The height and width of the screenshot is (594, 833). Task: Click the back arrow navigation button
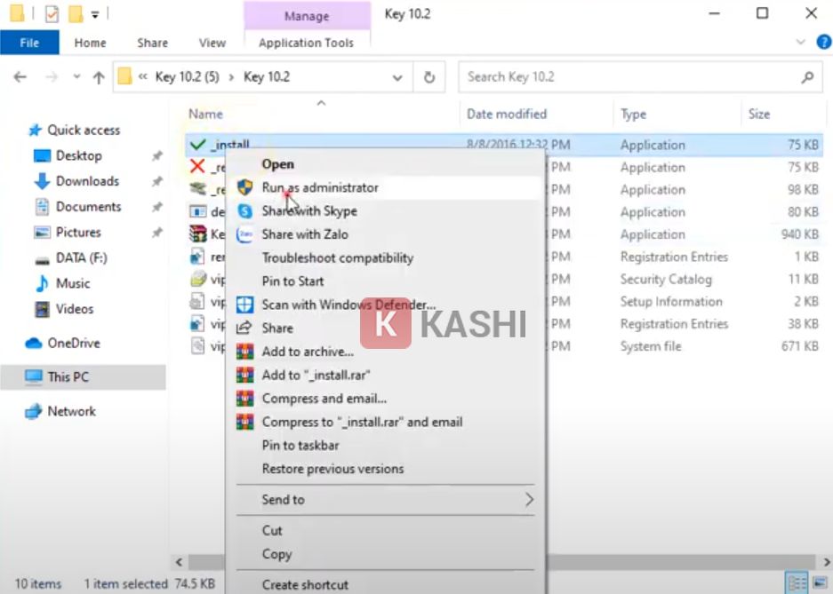click(x=20, y=77)
